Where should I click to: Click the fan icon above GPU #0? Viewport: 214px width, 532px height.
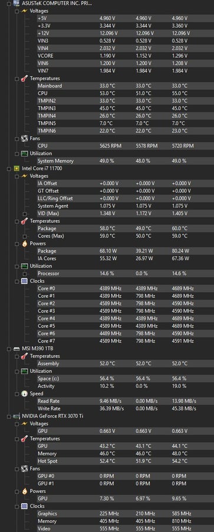point(24,469)
